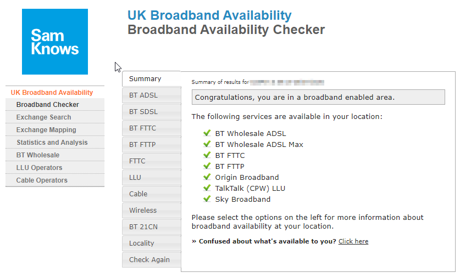The width and height of the screenshot is (460, 278).
Task: Switch to the Wireless tab
Action: click(x=151, y=211)
